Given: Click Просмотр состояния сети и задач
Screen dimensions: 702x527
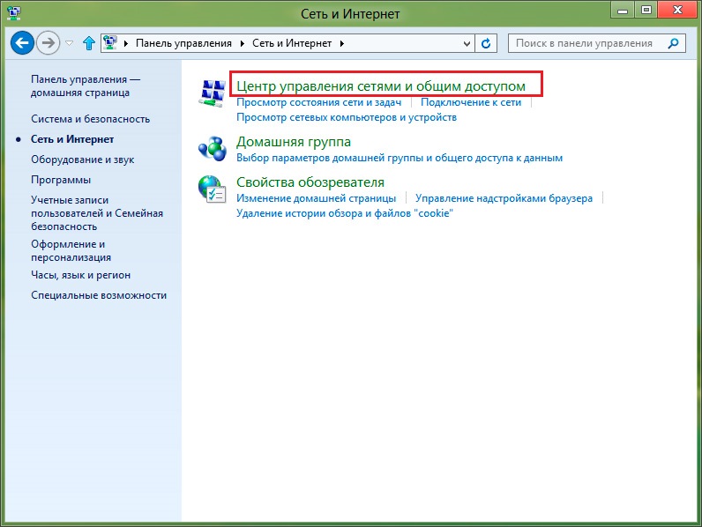Looking at the screenshot, I should point(318,102).
